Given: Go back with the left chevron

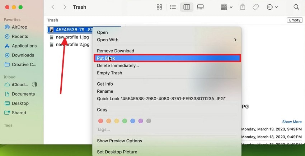Looking at the screenshot, I should click(53, 7).
